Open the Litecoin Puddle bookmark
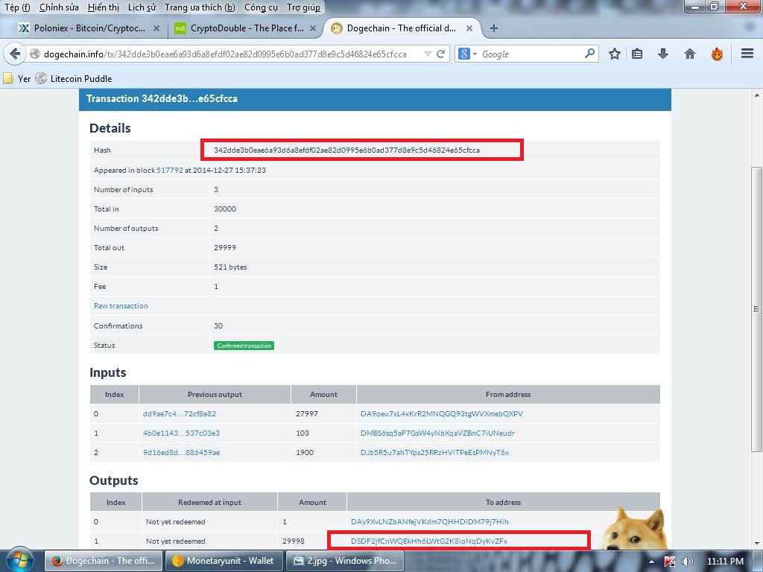The image size is (763, 572). pyautogui.click(x=74, y=78)
